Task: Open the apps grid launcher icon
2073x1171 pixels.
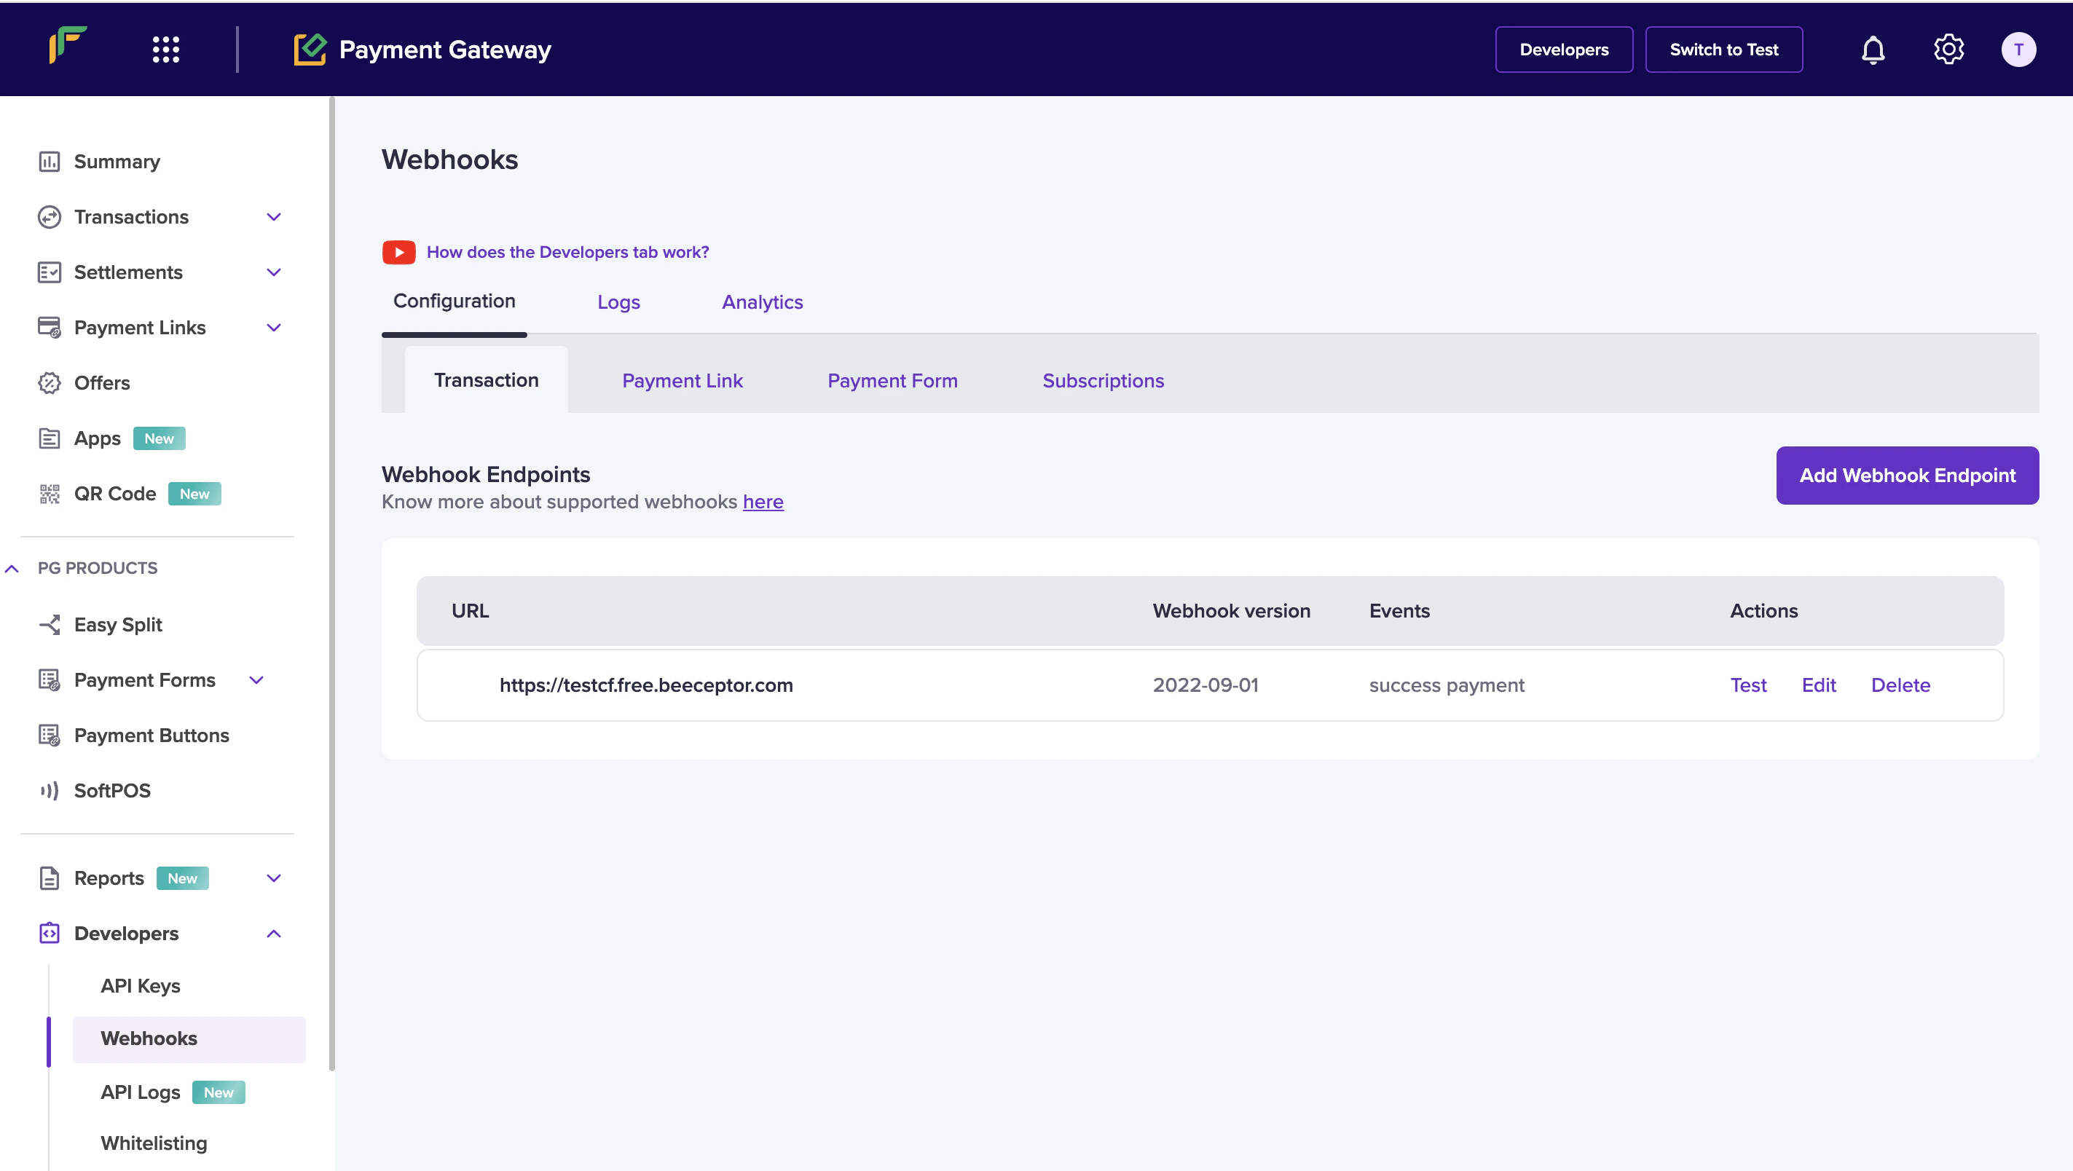Action: [166, 50]
